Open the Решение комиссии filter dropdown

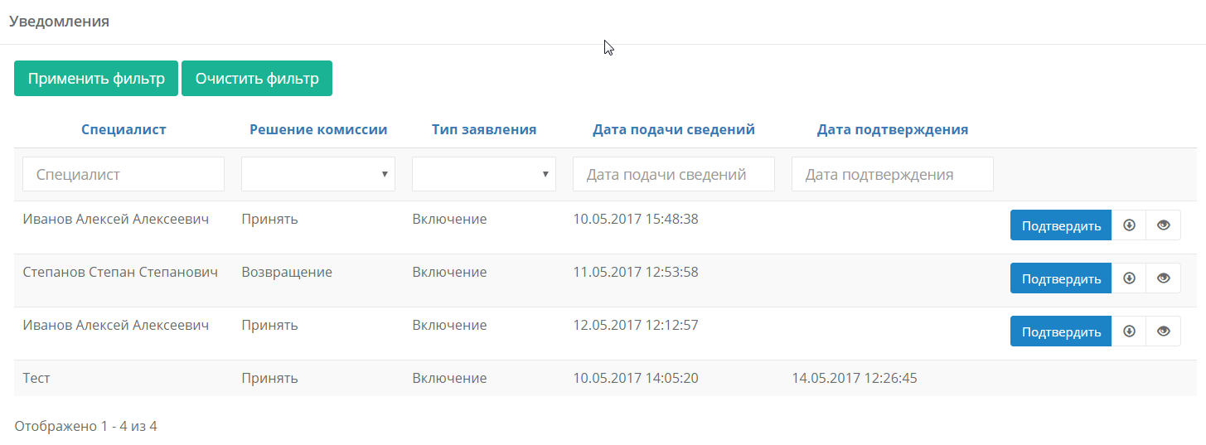pyautogui.click(x=318, y=174)
